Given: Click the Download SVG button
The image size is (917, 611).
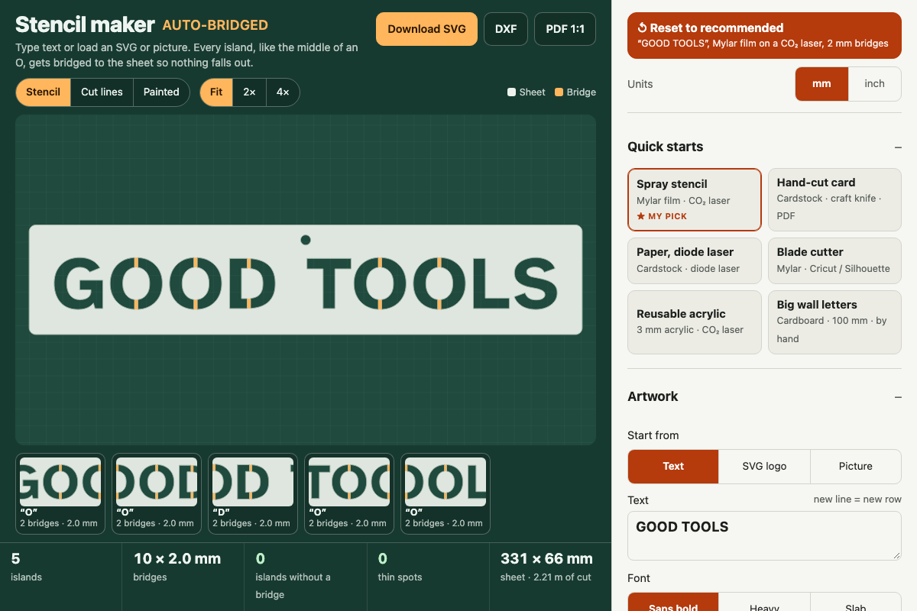Looking at the screenshot, I should (426, 29).
